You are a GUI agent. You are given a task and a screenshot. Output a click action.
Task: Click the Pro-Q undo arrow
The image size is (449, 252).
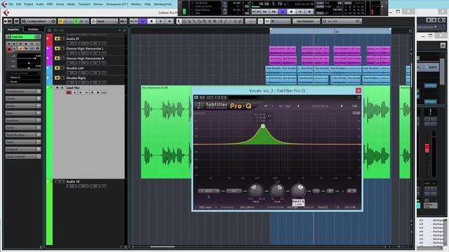click(x=266, y=106)
